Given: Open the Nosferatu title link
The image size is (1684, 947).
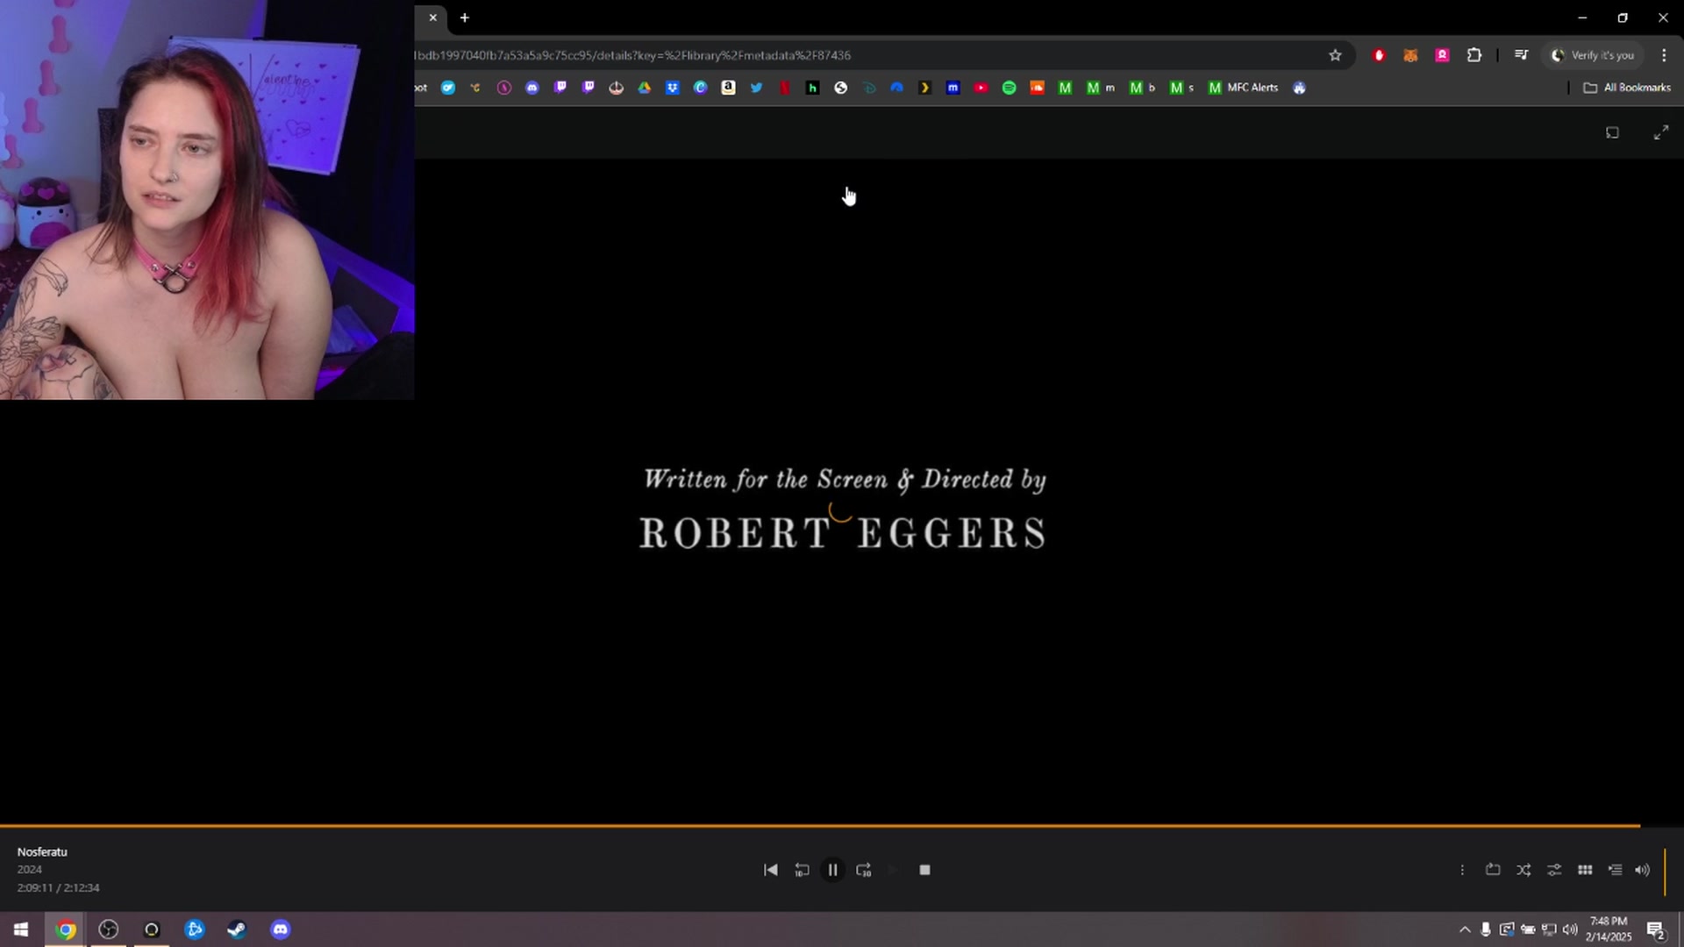Looking at the screenshot, I should tap(42, 851).
